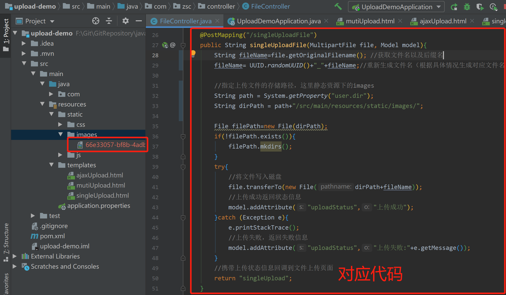Click the controller breadcrumb in navigation bar
The height and width of the screenshot is (295, 506).
[221, 7]
